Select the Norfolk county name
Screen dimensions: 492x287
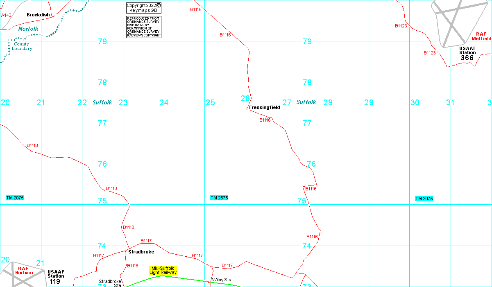[28, 29]
